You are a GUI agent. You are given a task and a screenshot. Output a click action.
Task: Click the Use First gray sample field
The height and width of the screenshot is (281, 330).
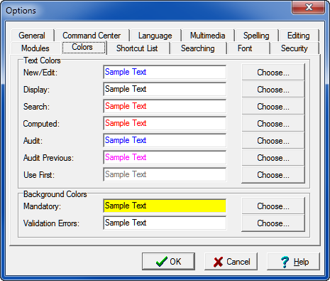click(165, 174)
